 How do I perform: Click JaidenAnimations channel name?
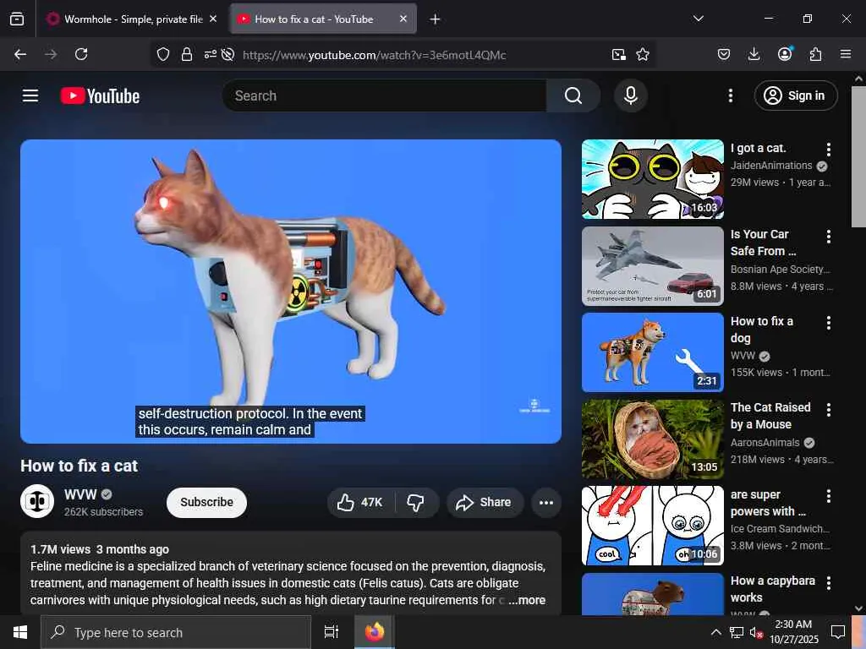point(771,166)
